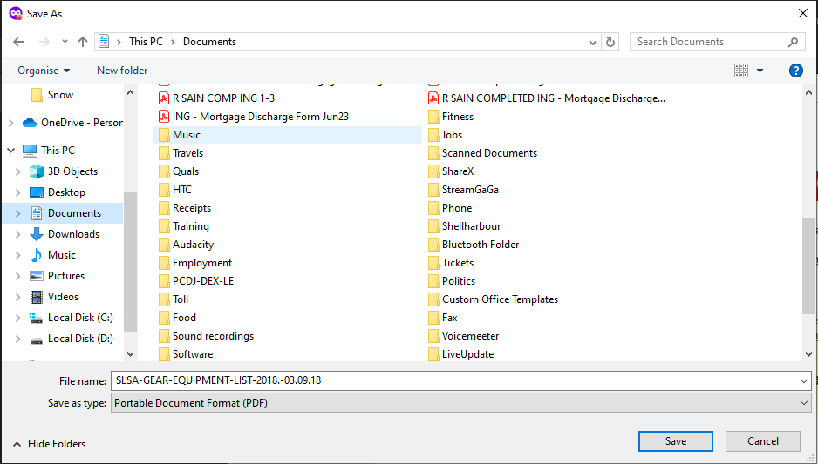
Task: Open the view options dropdown arrow
Action: [x=760, y=71]
